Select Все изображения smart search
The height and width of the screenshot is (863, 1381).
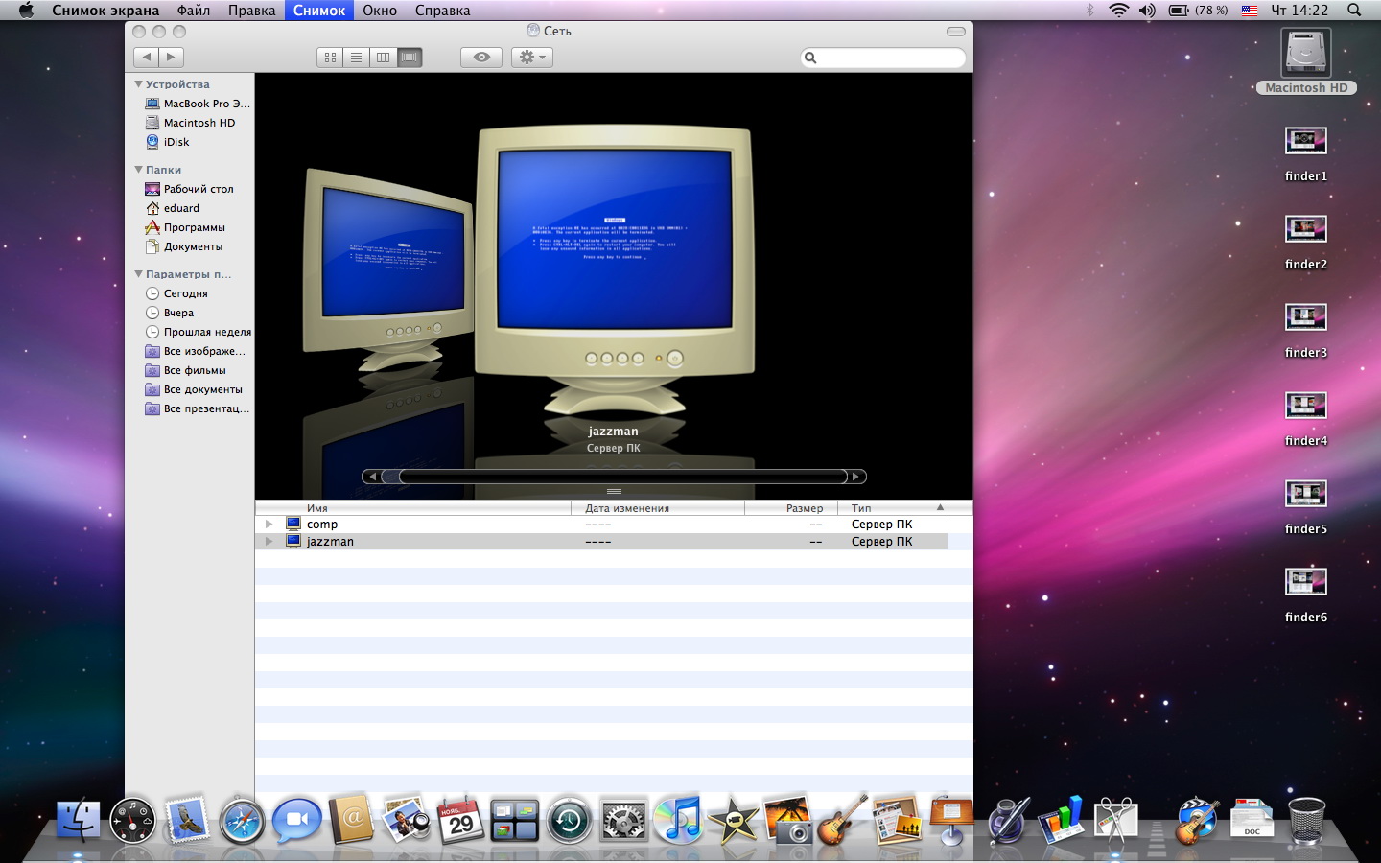point(196,351)
